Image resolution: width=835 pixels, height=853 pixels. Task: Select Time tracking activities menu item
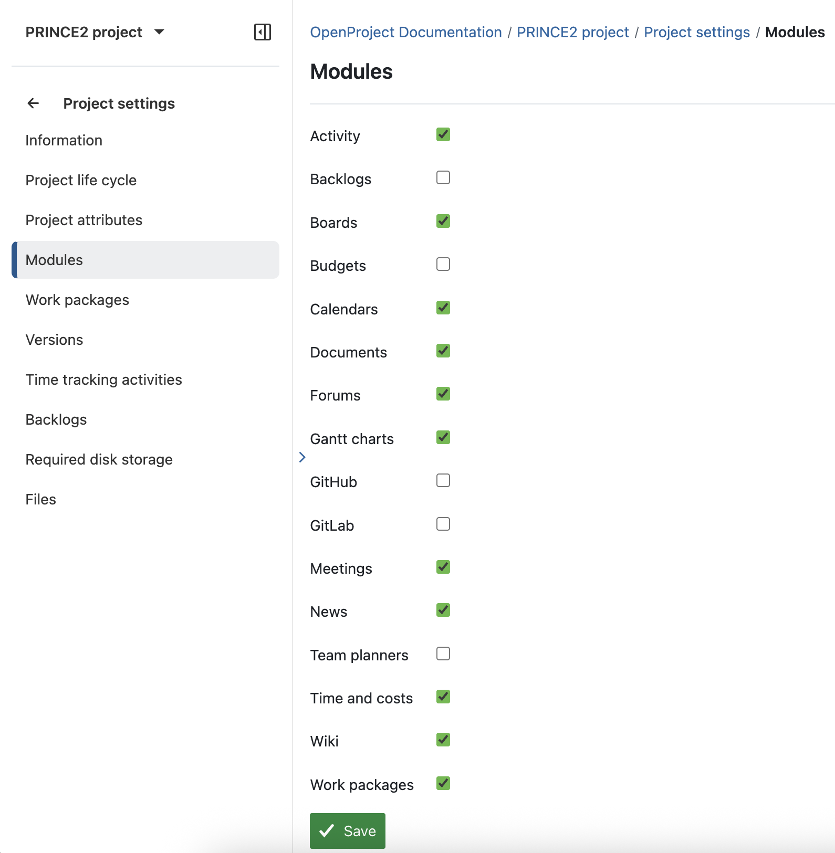(x=103, y=380)
